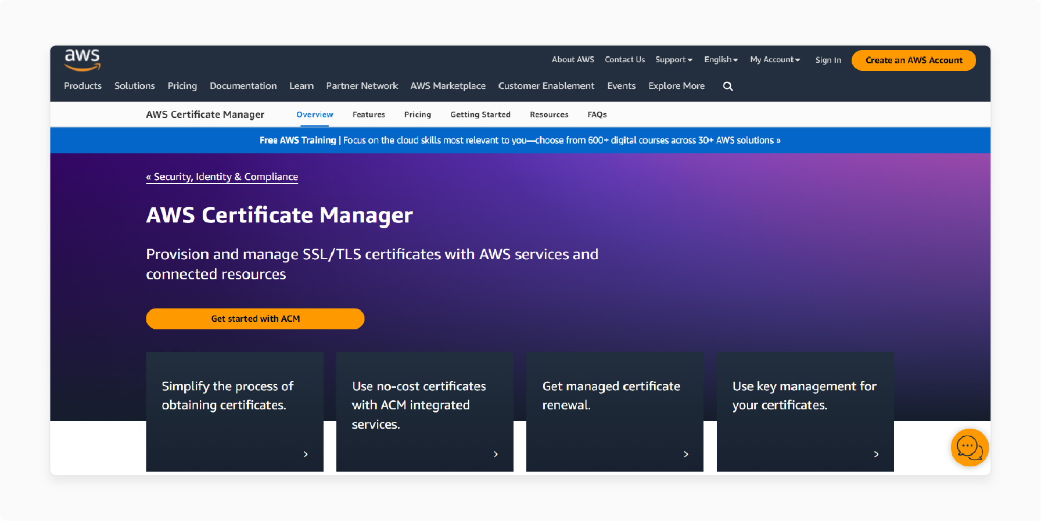Switch to the Features tab
This screenshot has height=521, width=1041.
tap(369, 115)
